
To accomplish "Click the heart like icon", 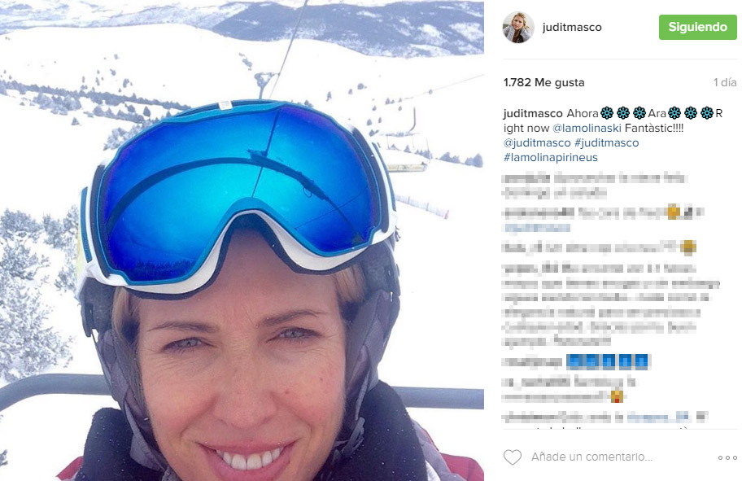I will [x=512, y=457].
